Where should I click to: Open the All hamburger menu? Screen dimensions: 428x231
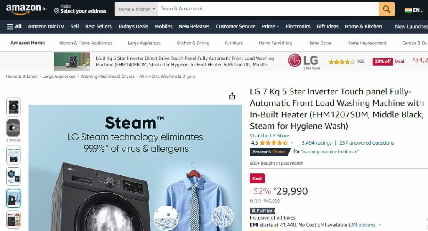14,26
